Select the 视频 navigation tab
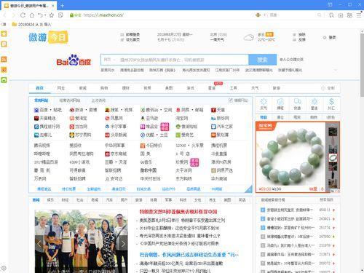Viewport: 364px width, 273px height. (x=147, y=88)
